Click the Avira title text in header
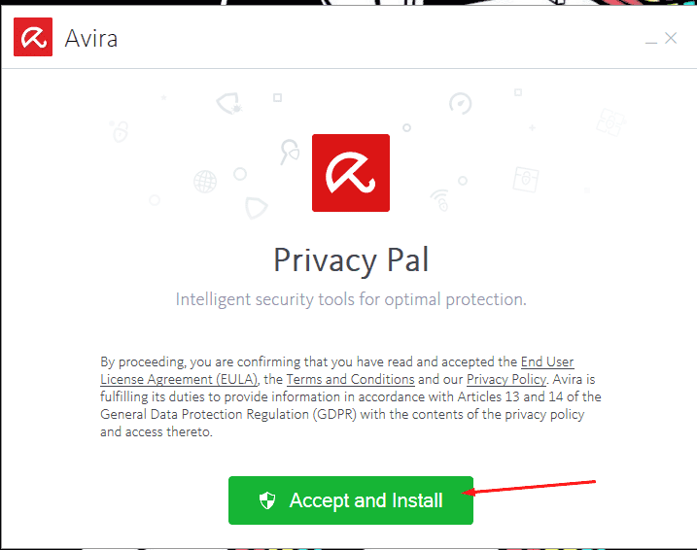 point(90,40)
